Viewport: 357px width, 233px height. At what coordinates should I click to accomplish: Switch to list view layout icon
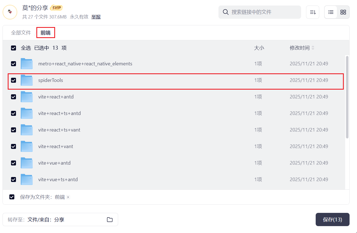tap(331, 12)
